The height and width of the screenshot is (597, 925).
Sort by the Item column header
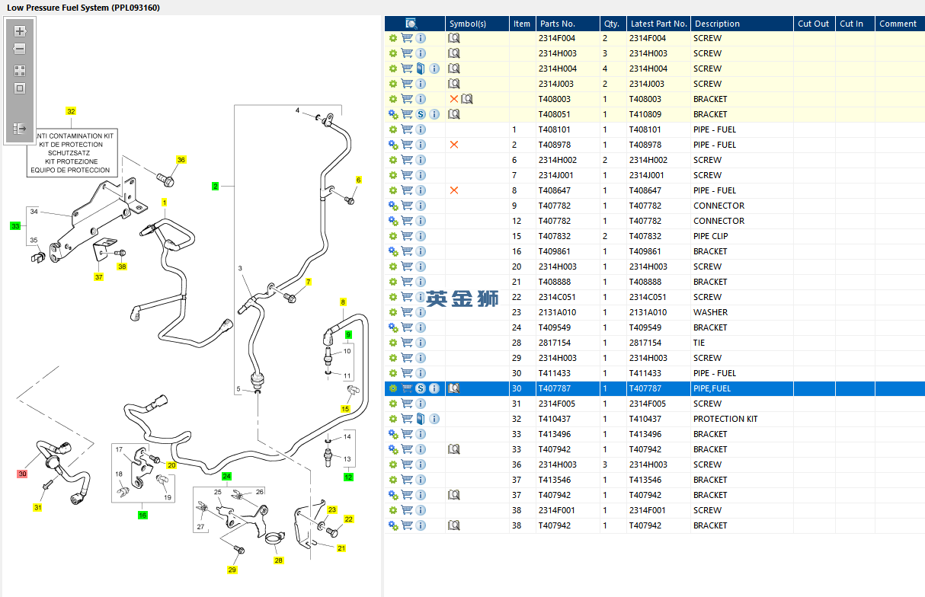click(522, 24)
